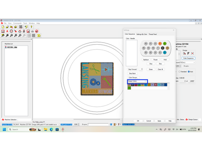
Task: Create a new file with the blank page icon
Action: (x=3, y=27)
